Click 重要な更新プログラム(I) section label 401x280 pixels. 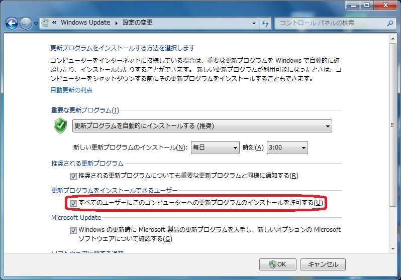[x=85, y=110]
